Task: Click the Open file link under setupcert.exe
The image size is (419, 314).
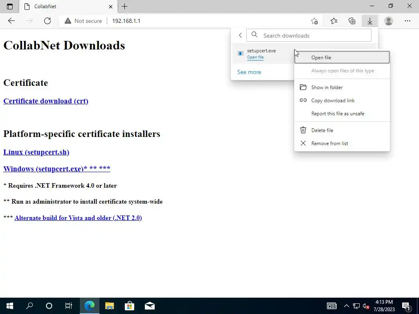Action: coord(255,57)
